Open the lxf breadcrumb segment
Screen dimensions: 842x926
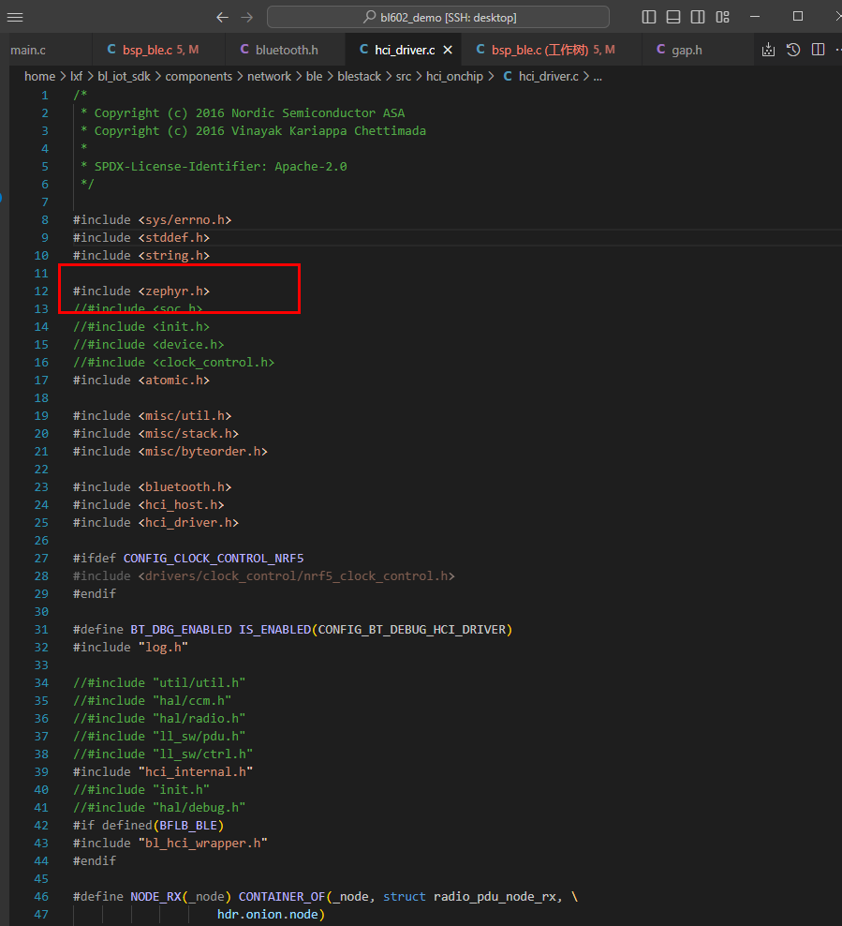click(76, 76)
